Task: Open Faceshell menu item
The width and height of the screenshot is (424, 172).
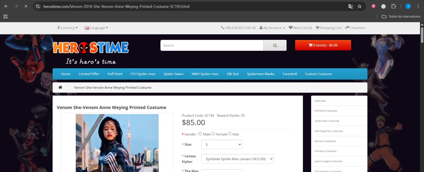Action: click(290, 74)
